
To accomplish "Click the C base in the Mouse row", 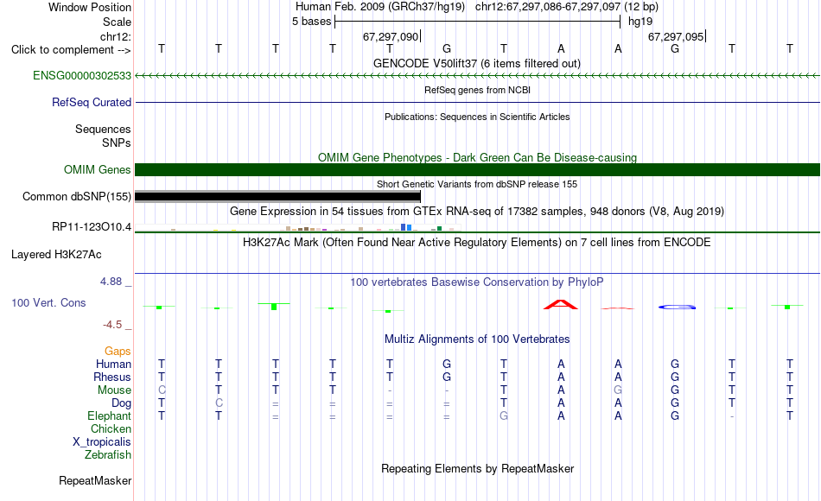I will pyautogui.click(x=162, y=390).
